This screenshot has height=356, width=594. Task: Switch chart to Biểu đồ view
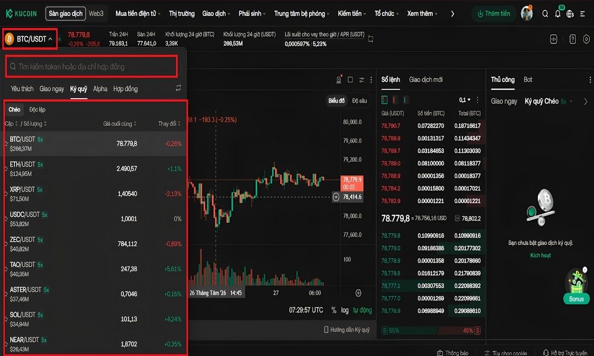coord(336,101)
